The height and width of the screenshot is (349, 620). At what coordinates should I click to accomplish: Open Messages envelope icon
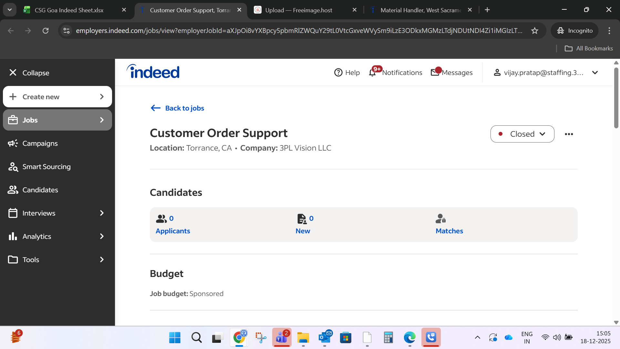pyautogui.click(x=435, y=73)
